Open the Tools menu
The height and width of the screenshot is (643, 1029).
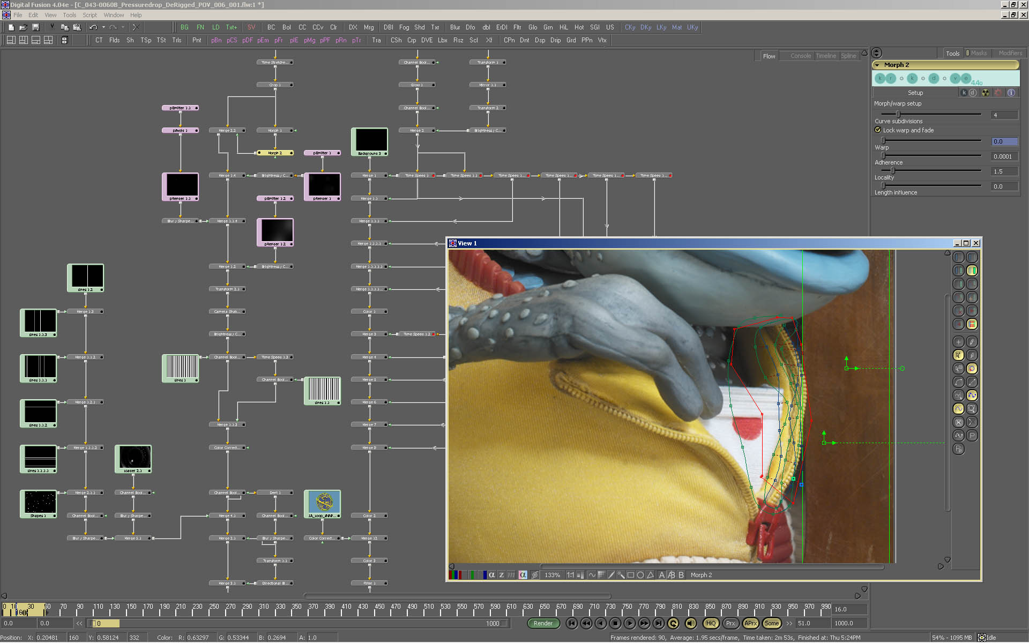(x=69, y=15)
